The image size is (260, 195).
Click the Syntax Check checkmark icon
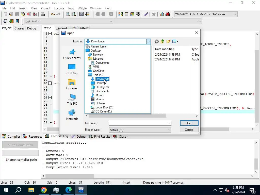[x=146, y=14]
